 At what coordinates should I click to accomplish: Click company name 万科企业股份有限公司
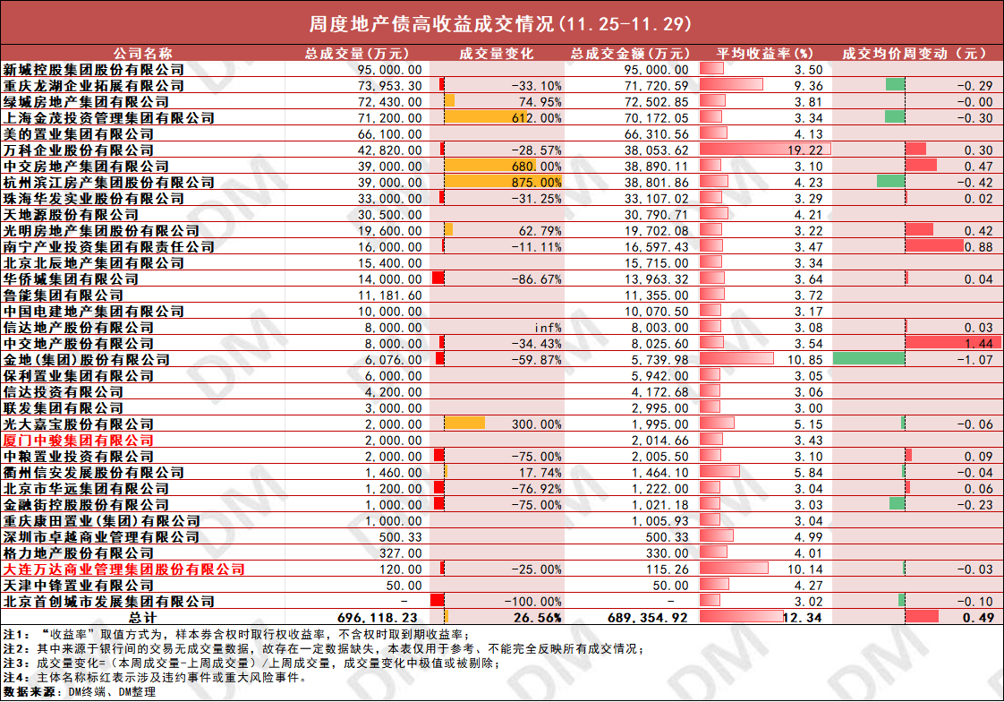tap(78, 150)
